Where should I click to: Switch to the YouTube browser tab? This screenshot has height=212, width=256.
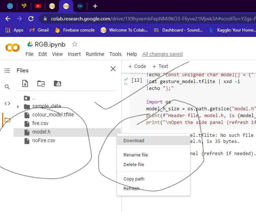pyautogui.click(x=38, y=6)
